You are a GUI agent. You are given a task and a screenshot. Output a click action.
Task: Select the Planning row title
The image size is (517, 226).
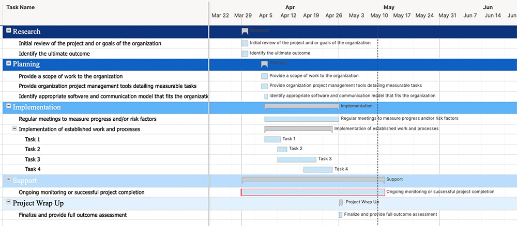coord(26,64)
